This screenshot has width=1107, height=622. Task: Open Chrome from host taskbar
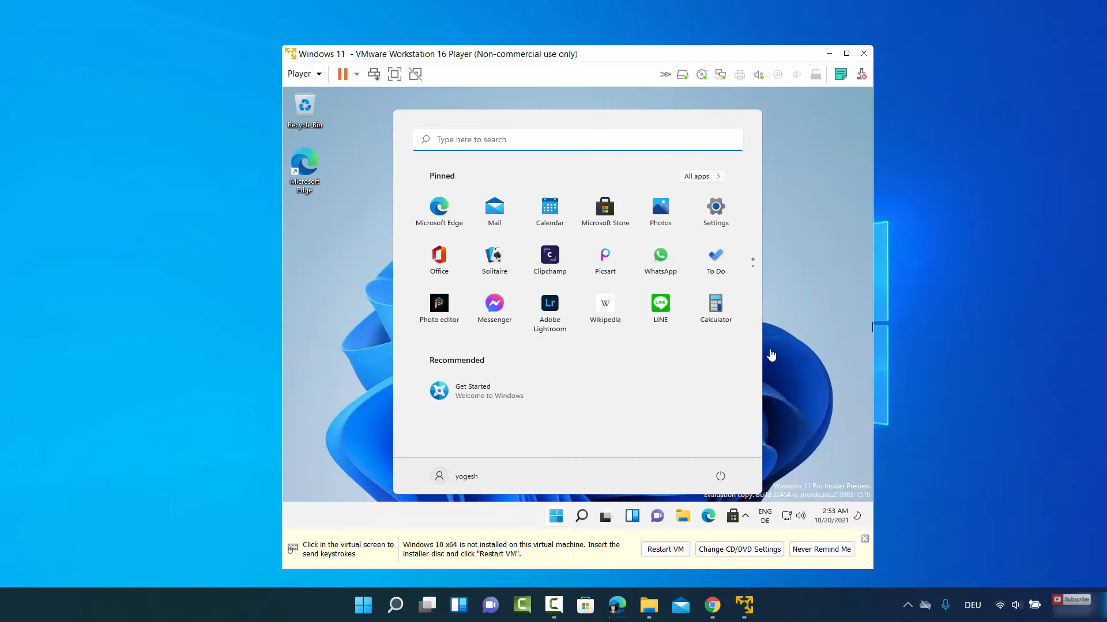point(713,605)
